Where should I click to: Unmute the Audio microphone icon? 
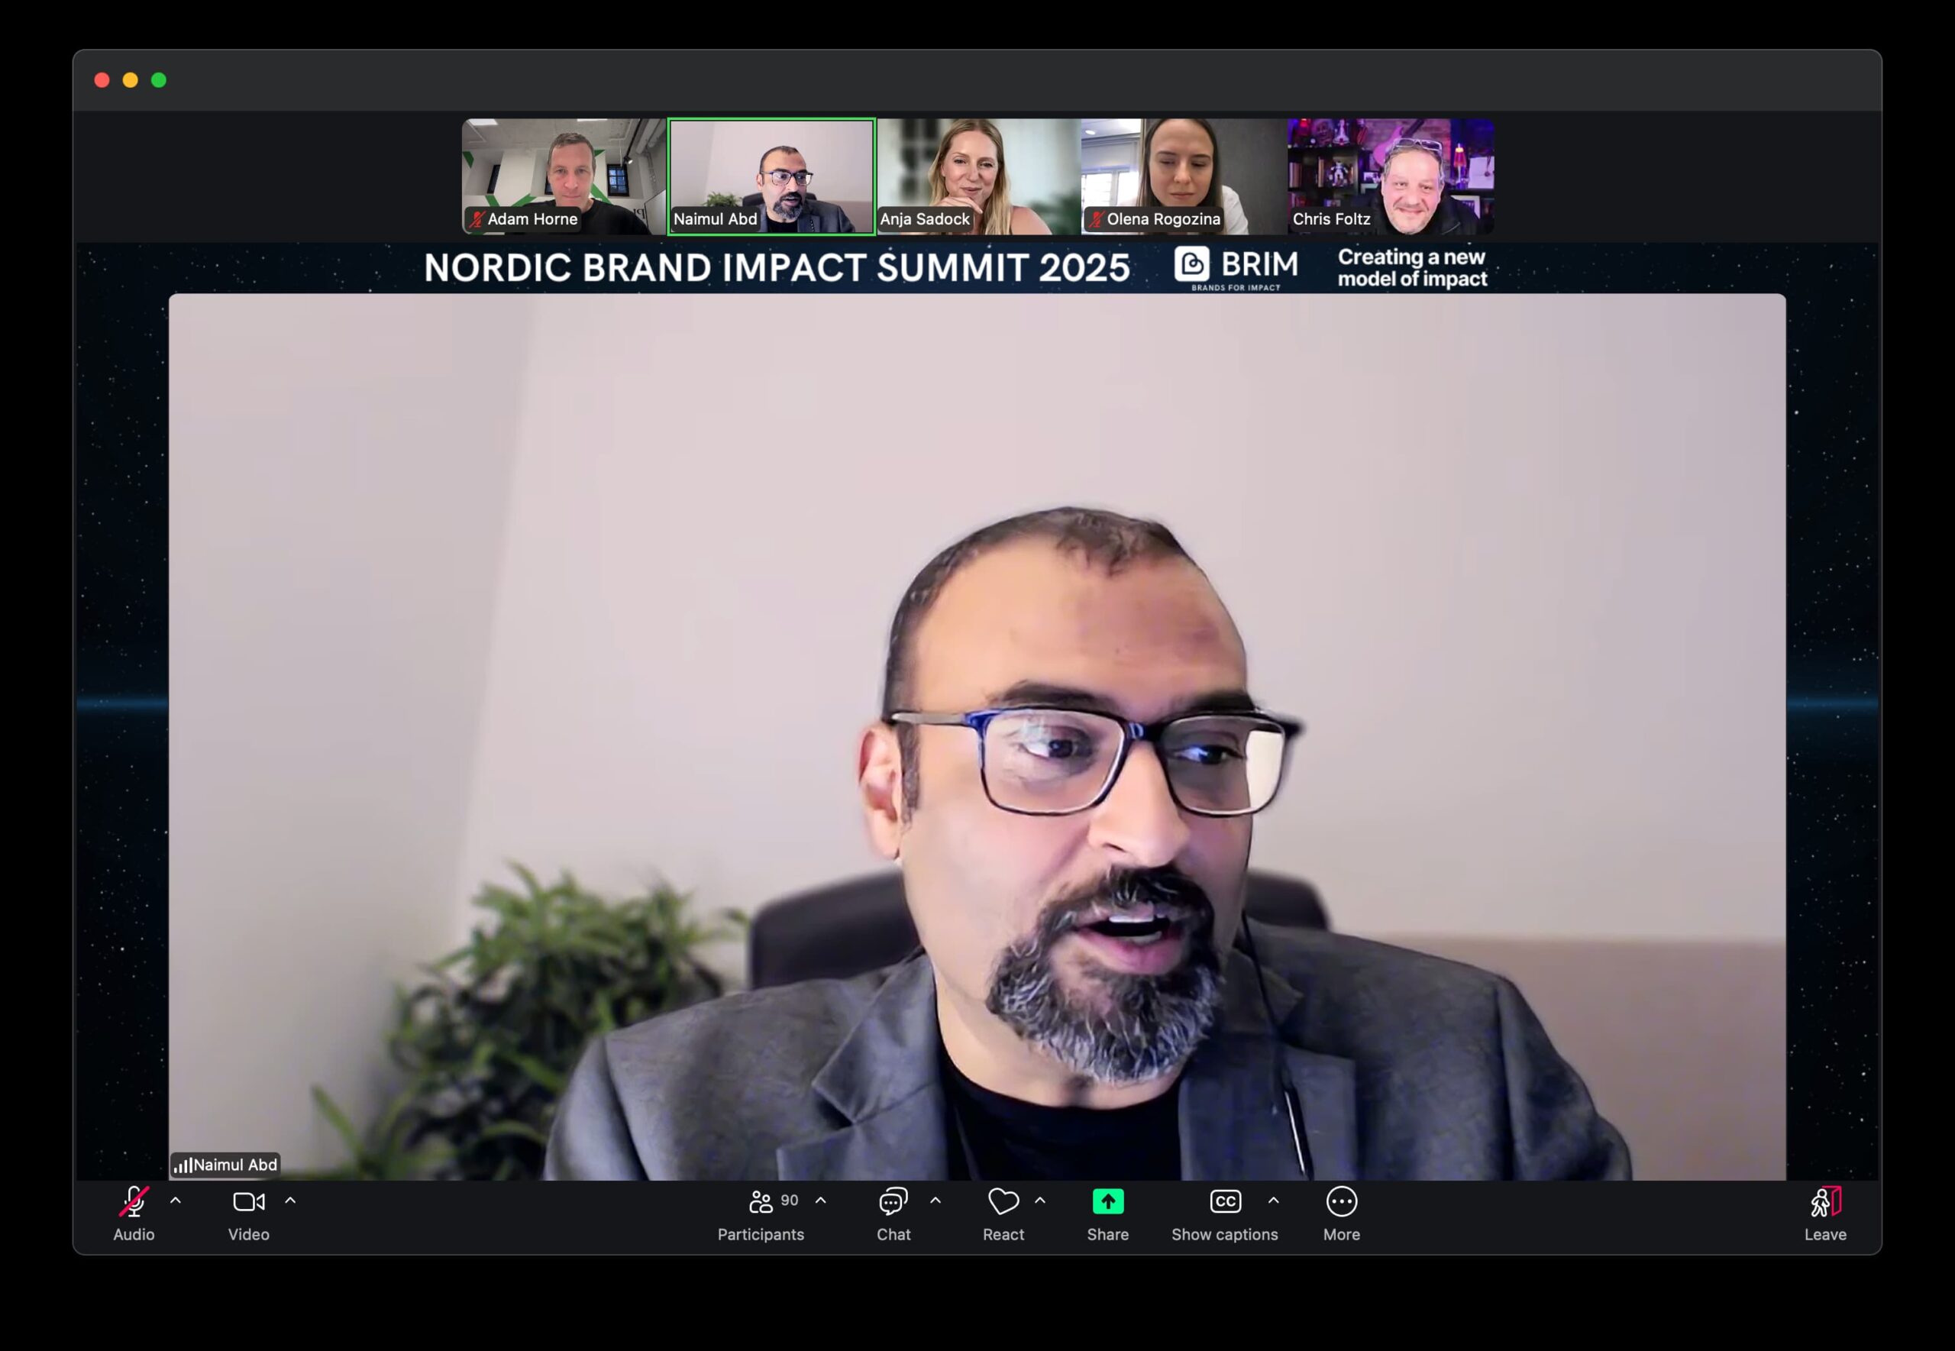coord(134,1201)
